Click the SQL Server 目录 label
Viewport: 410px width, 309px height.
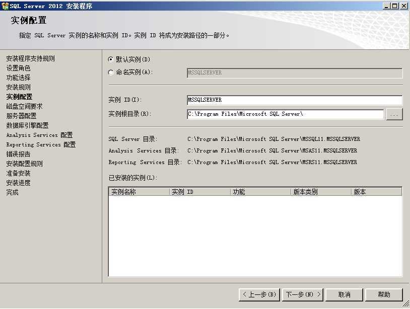coord(133,139)
